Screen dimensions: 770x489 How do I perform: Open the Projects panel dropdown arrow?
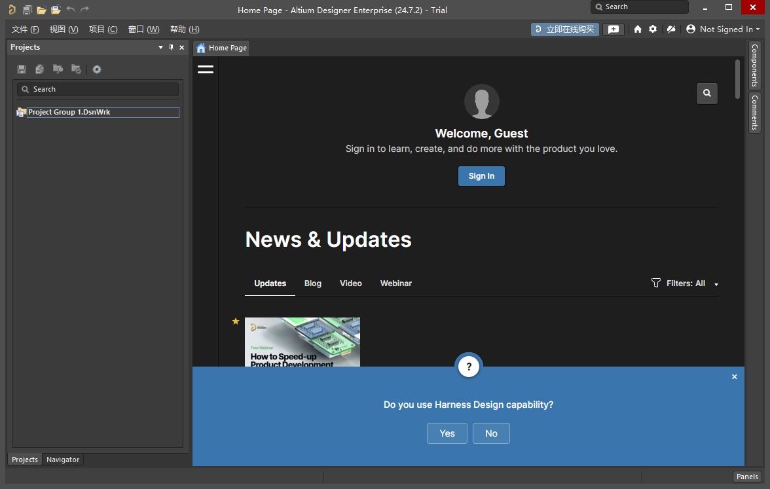tap(160, 47)
